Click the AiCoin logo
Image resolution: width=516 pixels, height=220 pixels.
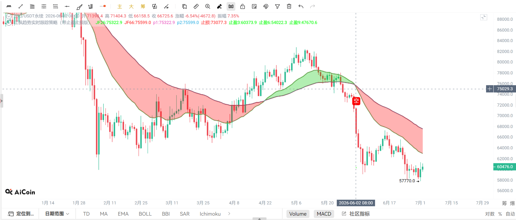pyautogui.click(x=20, y=192)
